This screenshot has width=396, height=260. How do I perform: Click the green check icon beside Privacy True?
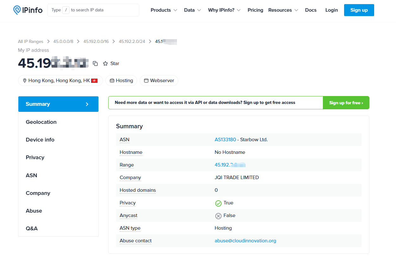coord(218,203)
